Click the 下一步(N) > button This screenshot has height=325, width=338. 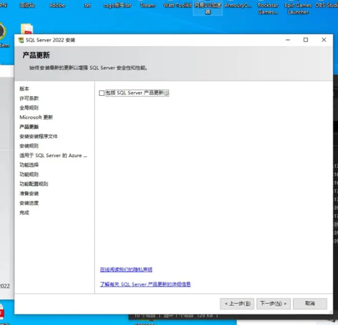pyautogui.click(x=273, y=304)
